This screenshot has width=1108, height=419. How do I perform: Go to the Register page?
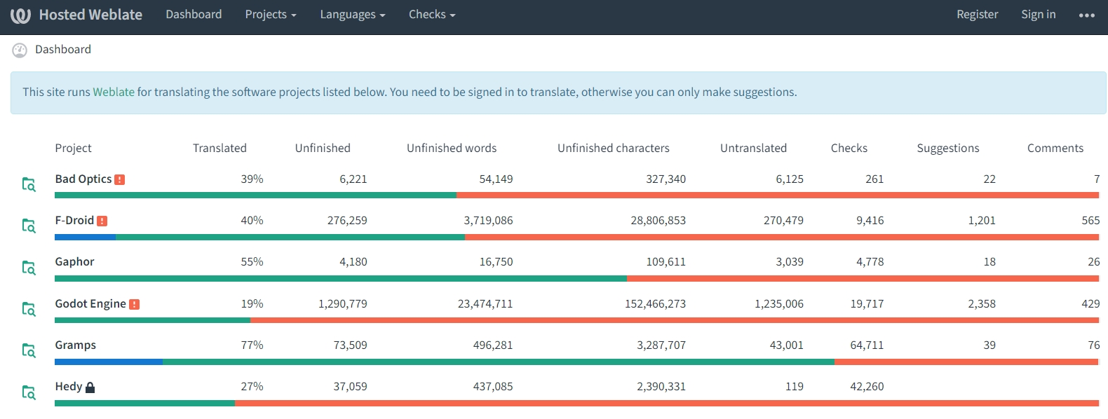point(977,15)
